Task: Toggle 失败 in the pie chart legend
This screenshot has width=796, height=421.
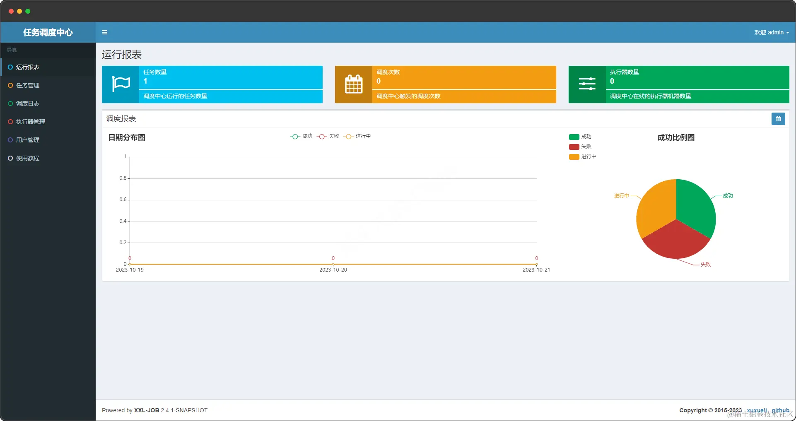Action: (x=580, y=147)
